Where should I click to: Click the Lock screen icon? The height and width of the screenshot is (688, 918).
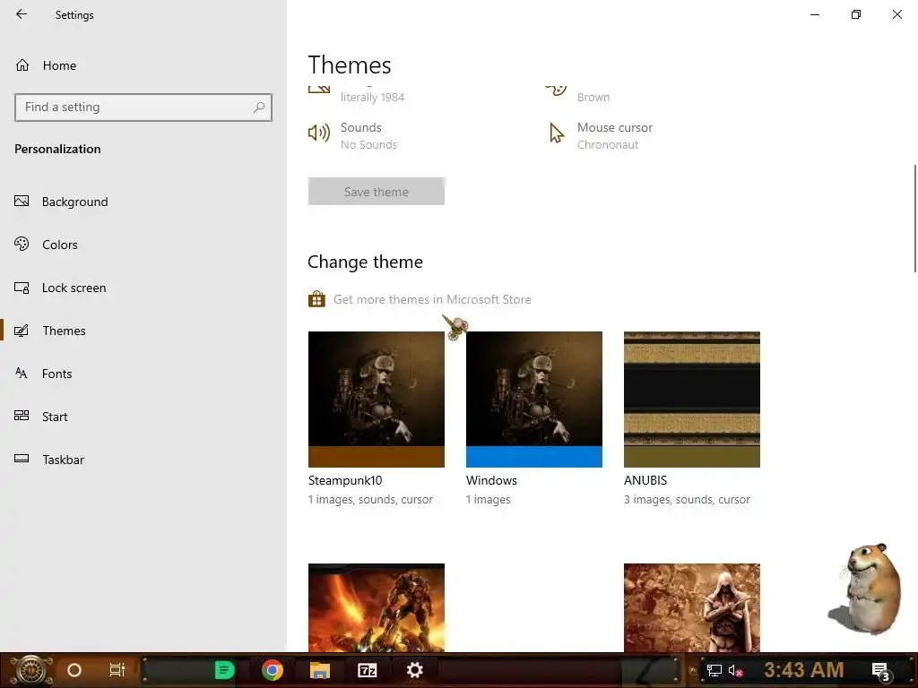pyautogui.click(x=22, y=288)
